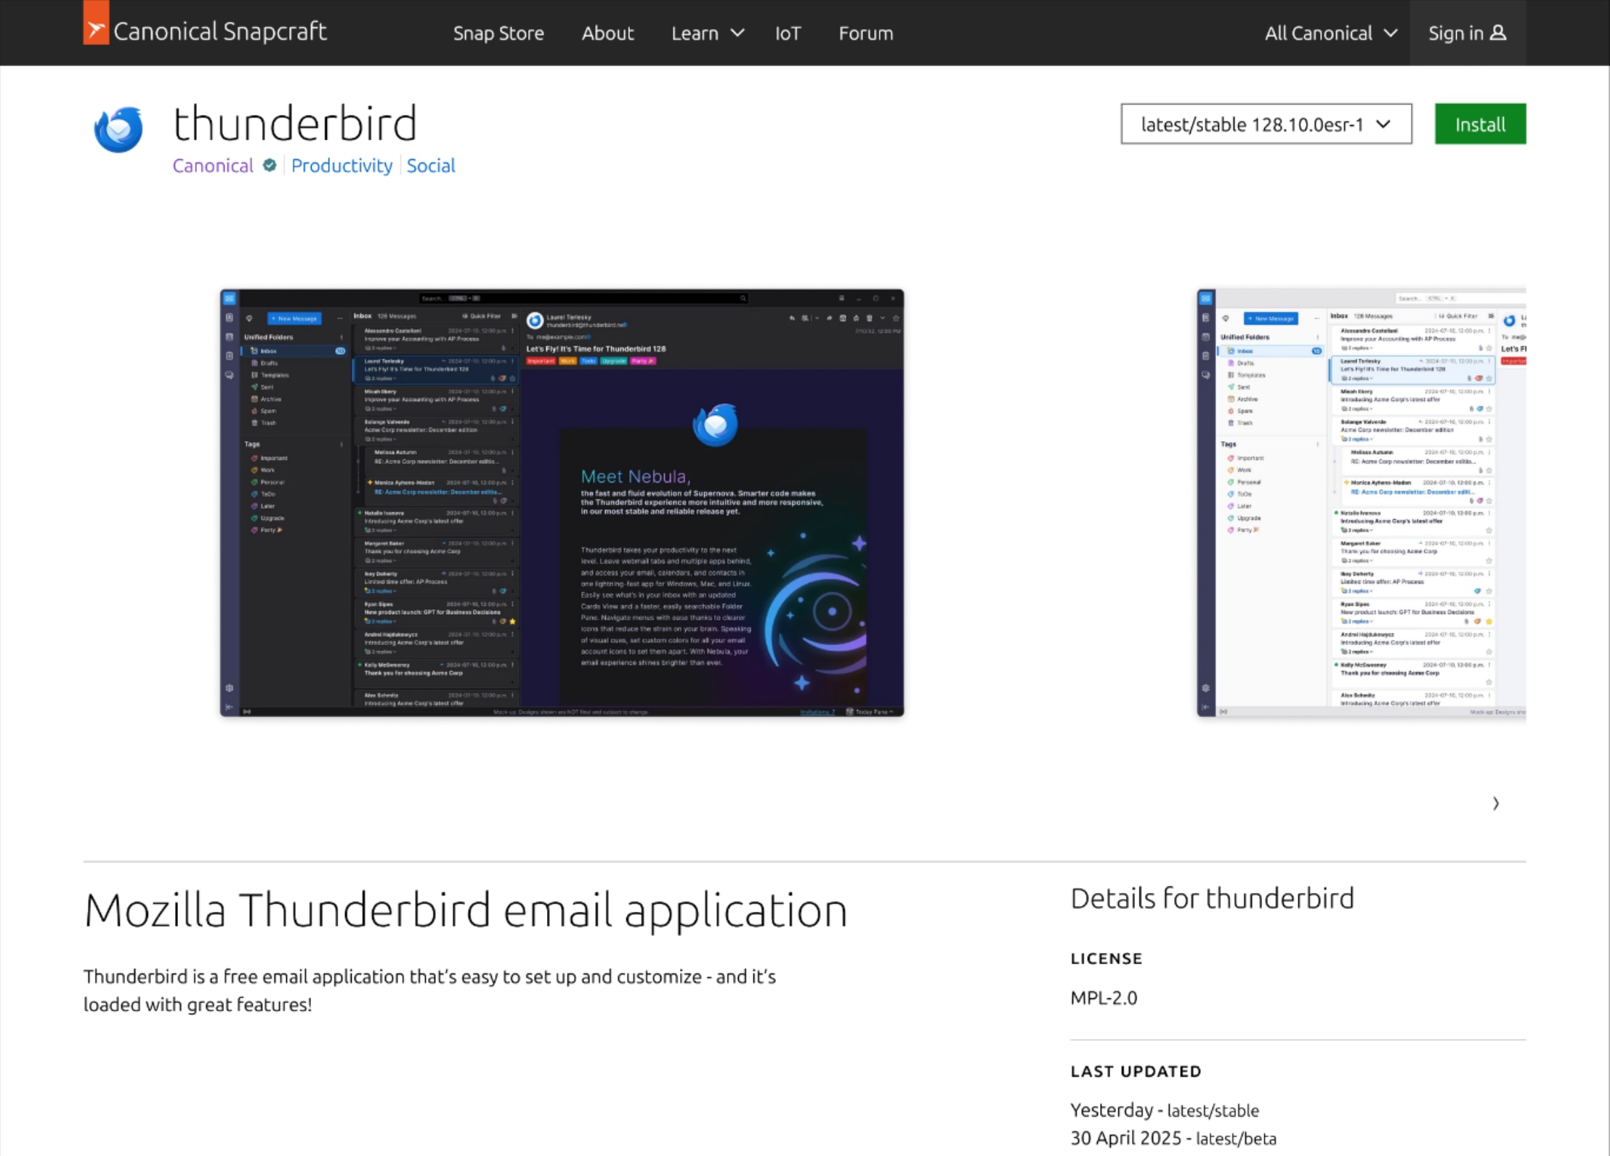This screenshot has height=1156, width=1610.
Task: Open the IoT navigation item
Action: pyautogui.click(x=788, y=33)
